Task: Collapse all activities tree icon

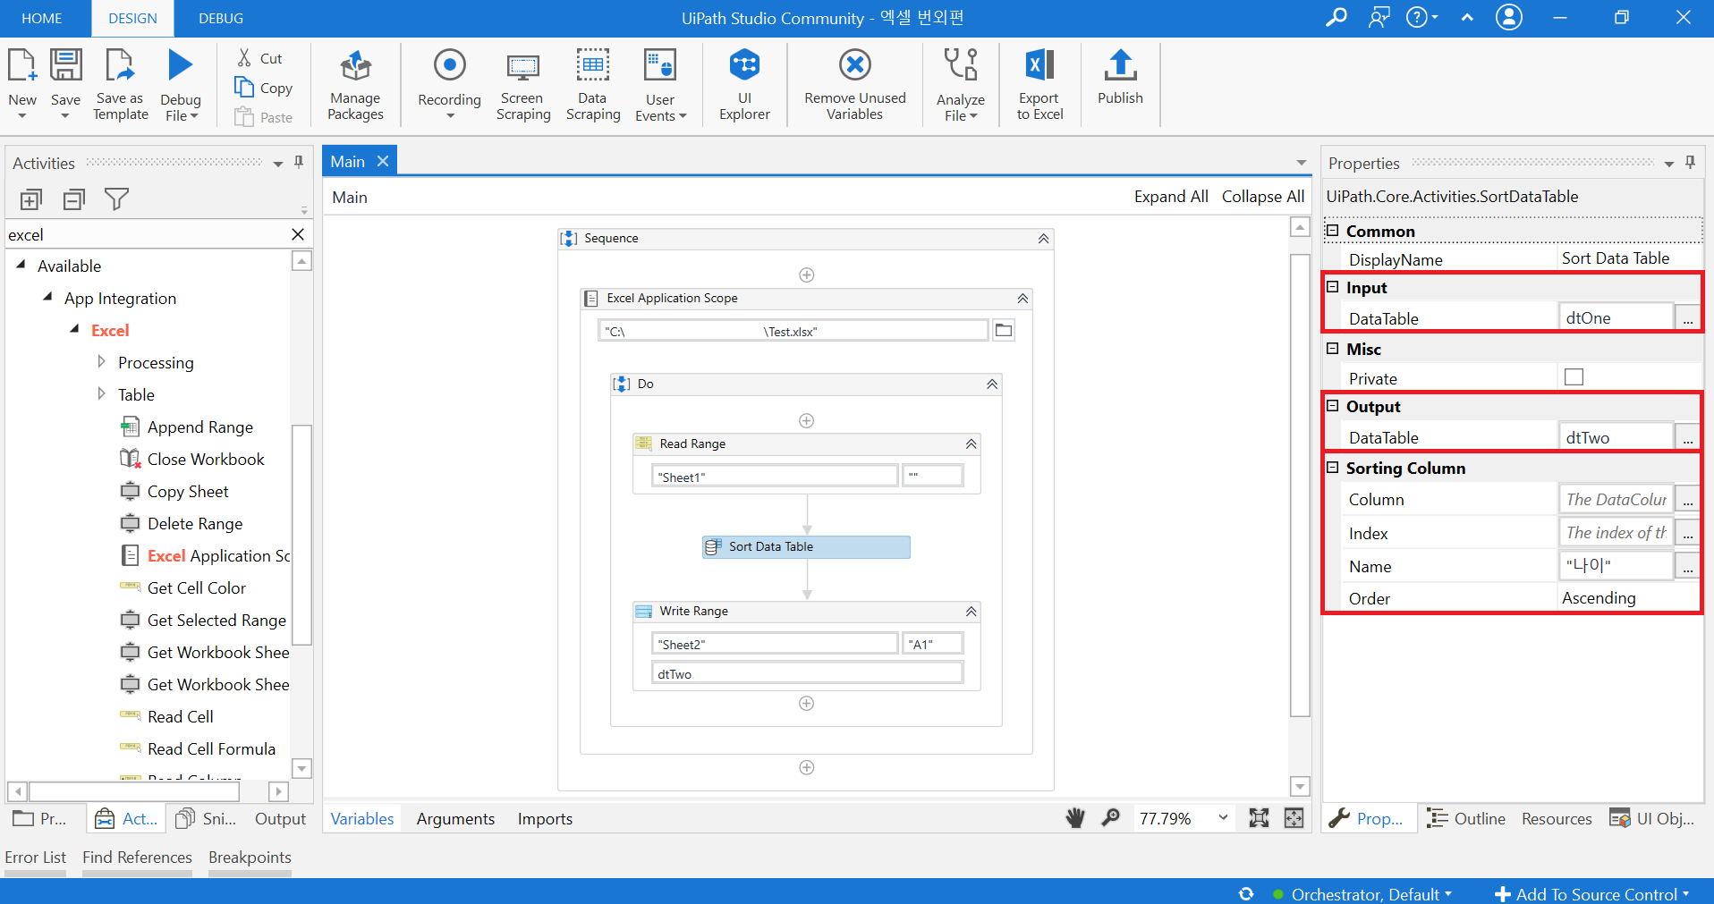Action: click(74, 199)
